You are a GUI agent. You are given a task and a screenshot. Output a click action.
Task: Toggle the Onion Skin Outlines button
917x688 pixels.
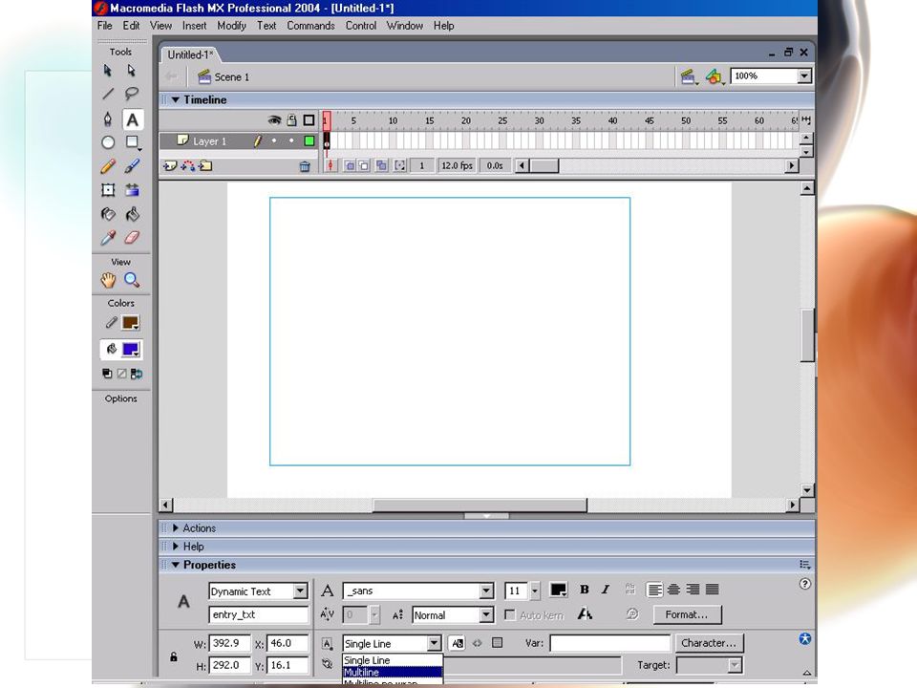tap(364, 166)
